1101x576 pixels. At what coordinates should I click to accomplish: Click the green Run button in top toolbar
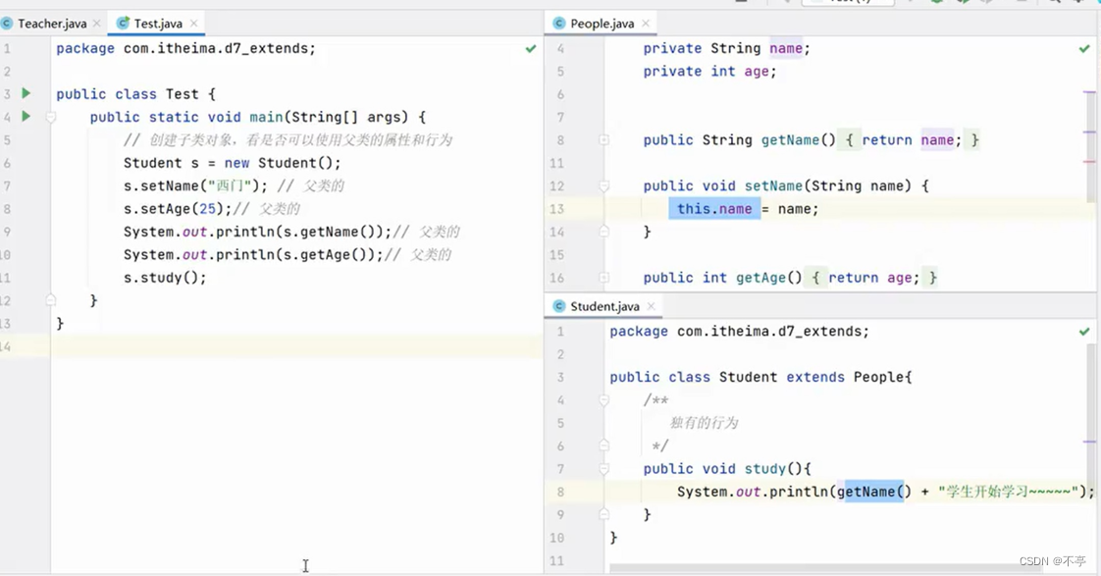point(936,5)
